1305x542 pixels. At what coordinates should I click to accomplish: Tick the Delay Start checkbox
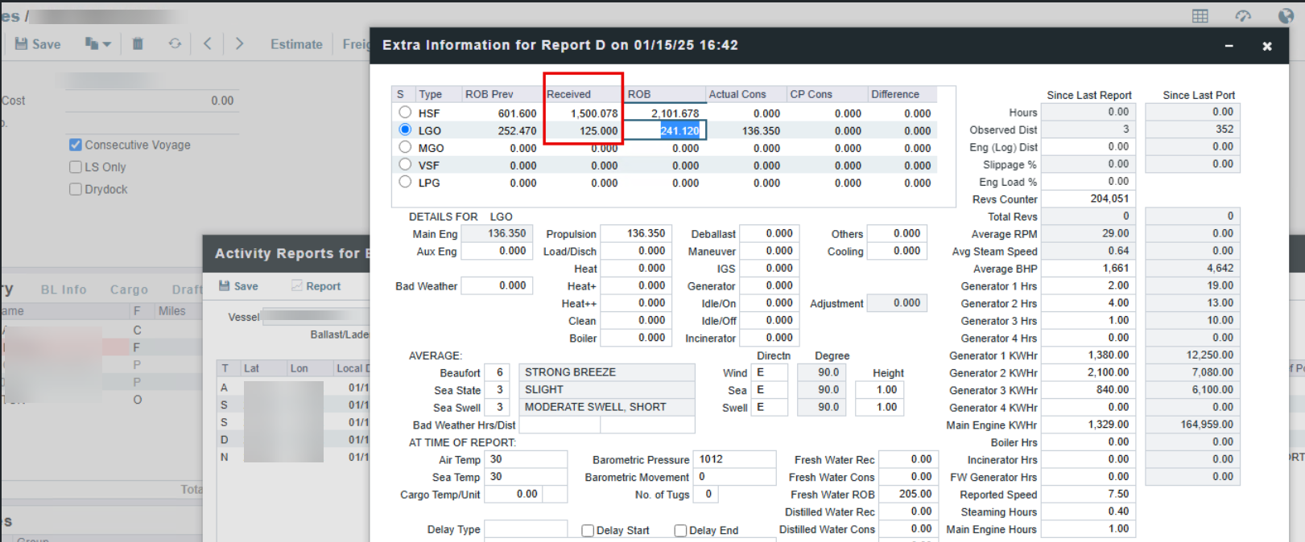(588, 531)
